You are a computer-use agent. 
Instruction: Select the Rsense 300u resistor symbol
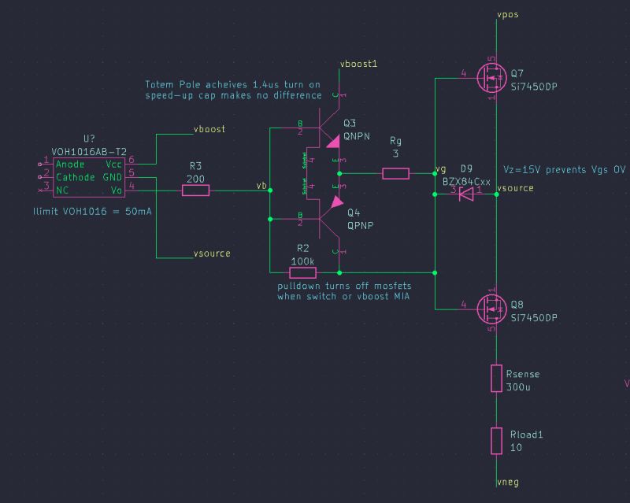click(498, 377)
